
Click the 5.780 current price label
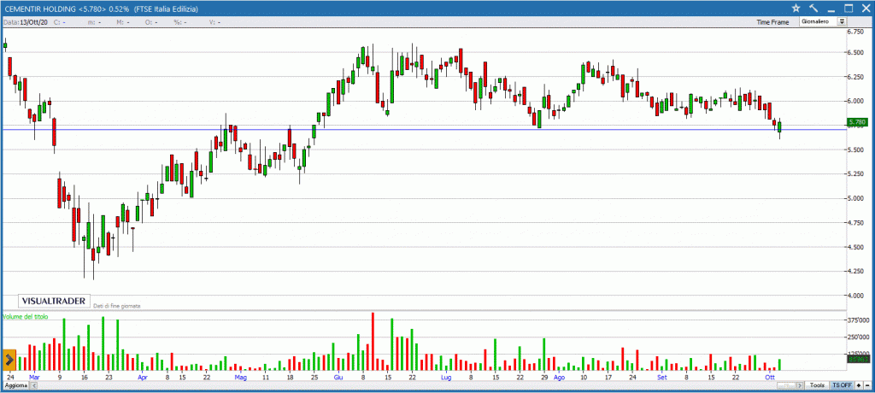click(x=856, y=121)
